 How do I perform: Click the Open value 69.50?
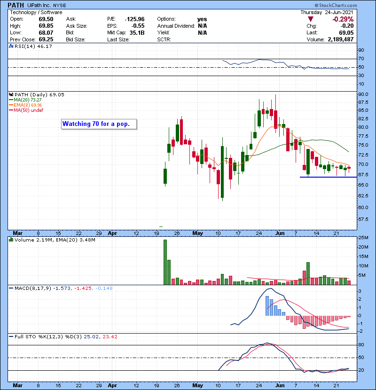click(x=46, y=19)
